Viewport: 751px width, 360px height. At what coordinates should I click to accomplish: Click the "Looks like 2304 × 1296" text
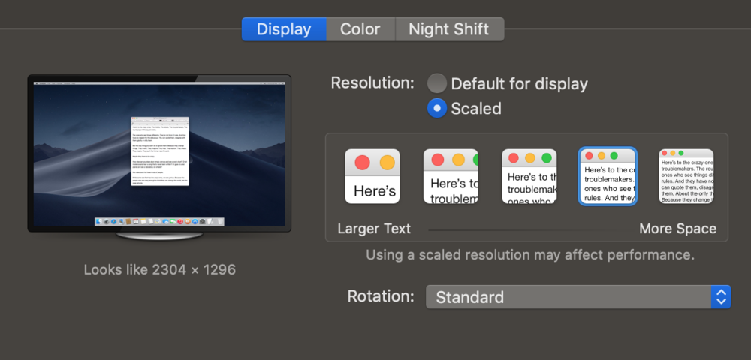click(159, 269)
